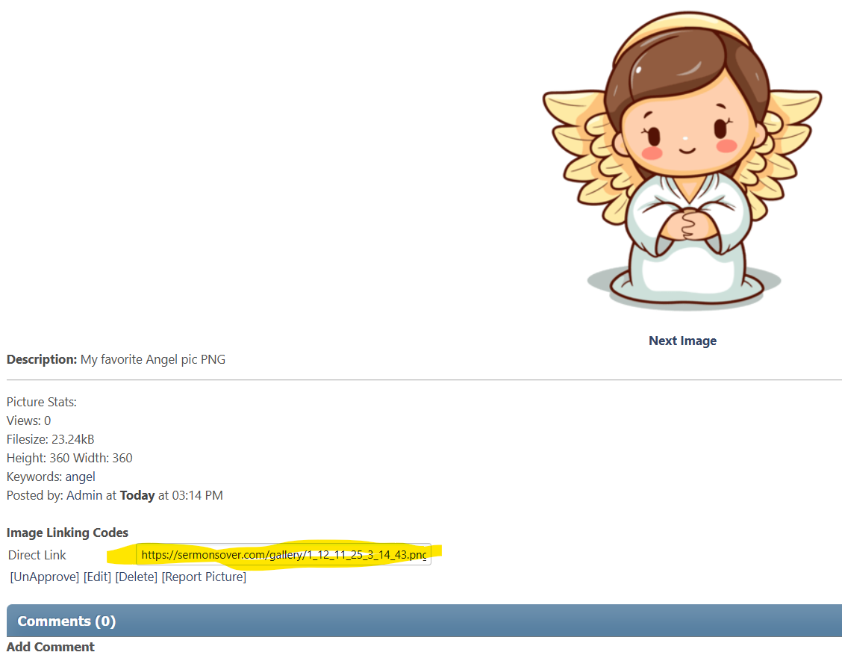The width and height of the screenshot is (842, 661).
Task: Click the 'Views: 0' line
Action: coord(28,421)
